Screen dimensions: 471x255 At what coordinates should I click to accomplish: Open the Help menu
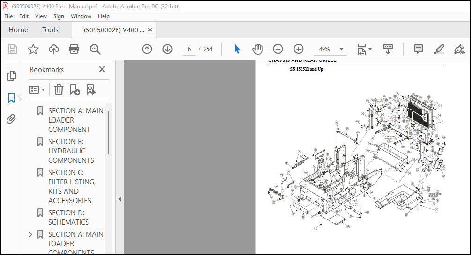point(103,16)
